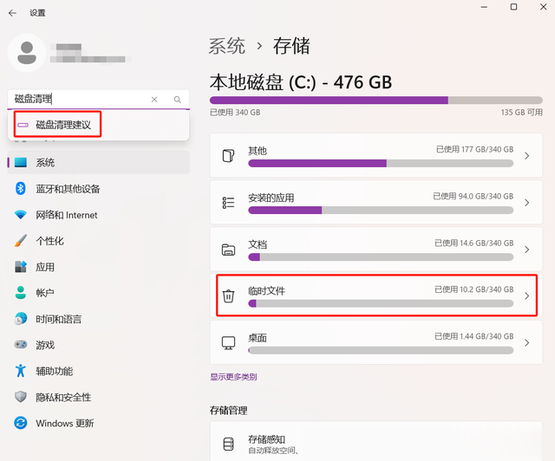Click the 临时文件 trash bin icon
555x461 pixels.
click(x=228, y=295)
